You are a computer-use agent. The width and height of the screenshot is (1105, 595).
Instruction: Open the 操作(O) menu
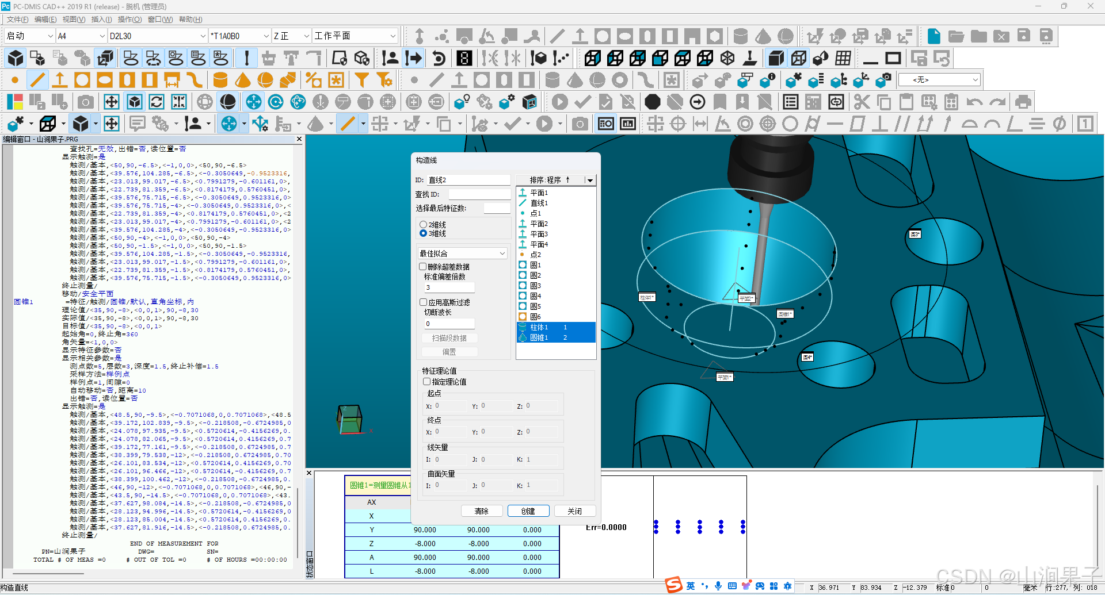129,20
